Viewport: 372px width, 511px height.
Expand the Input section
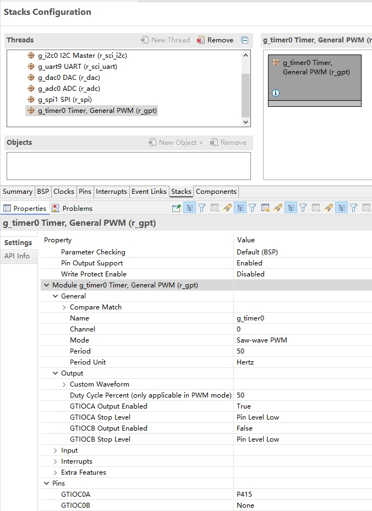[56, 451]
